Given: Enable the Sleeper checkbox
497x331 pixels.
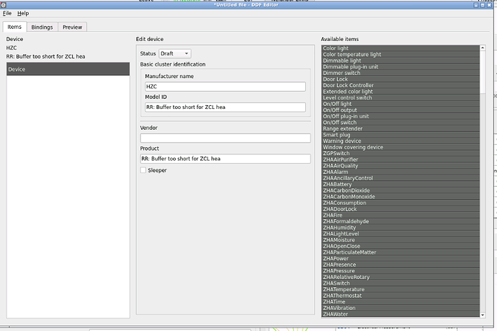Looking at the screenshot, I should coord(143,170).
